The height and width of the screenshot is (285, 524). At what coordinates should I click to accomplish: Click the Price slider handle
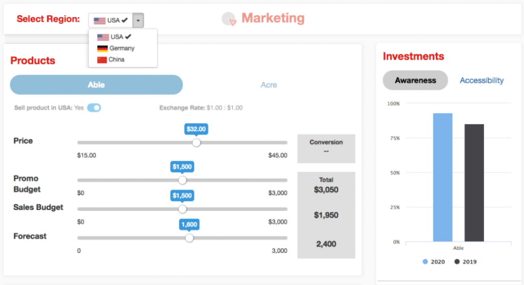click(x=196, y=143)
